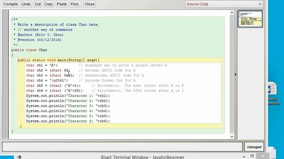Open the Find... search
The height and width of the screenshot is (159, 284).
75,4
